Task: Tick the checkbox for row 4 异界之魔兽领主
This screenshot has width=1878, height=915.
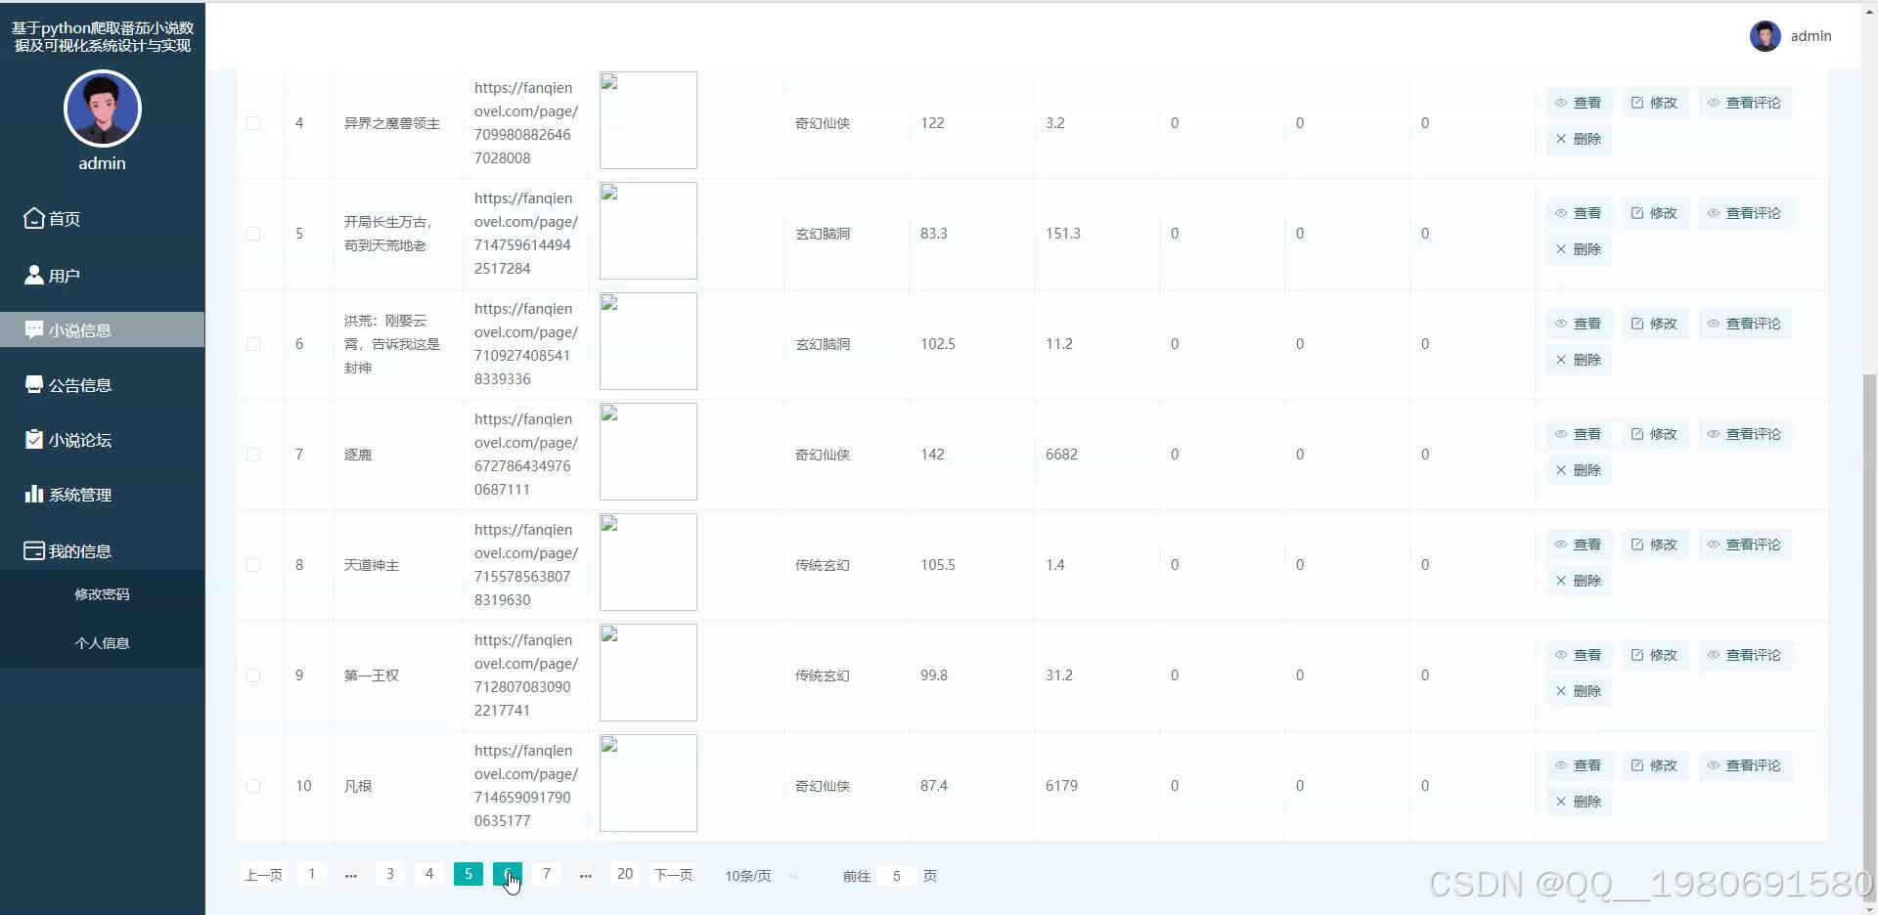Action: pyautogui.click(x=253, y=123)
